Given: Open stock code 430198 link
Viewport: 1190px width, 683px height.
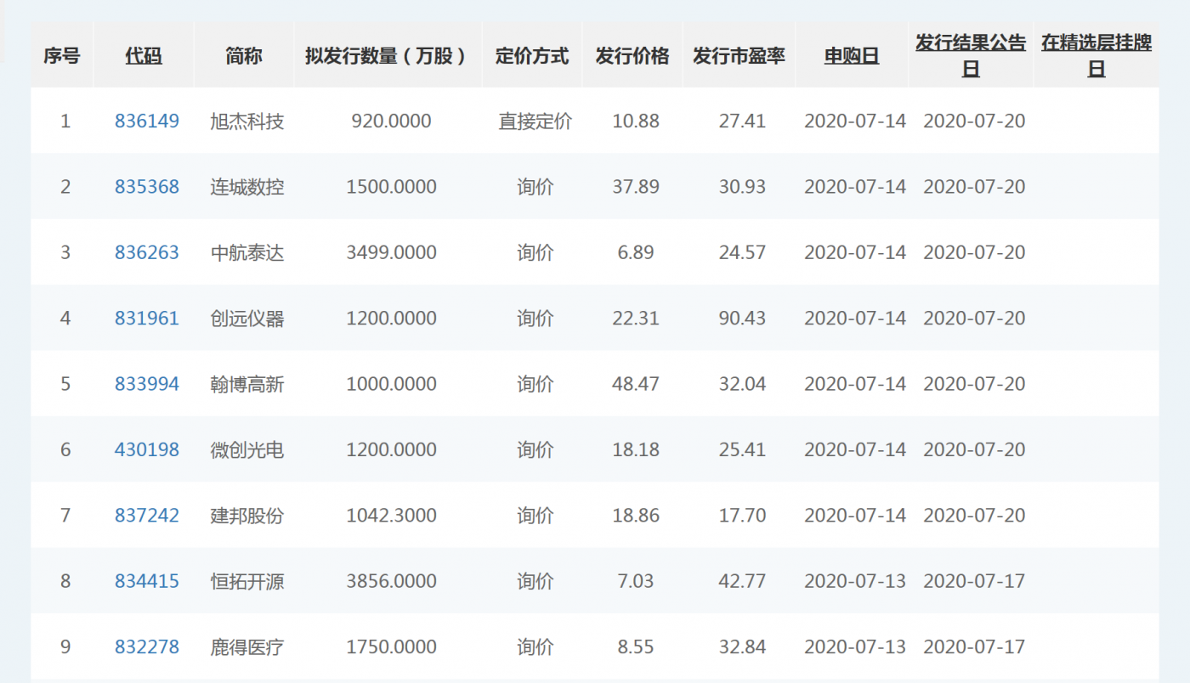Looking at the screenshot, I should [147, 449].
